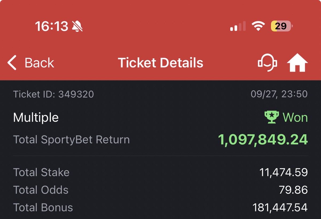Tap the cellular signal bars

pyautogui.click(x=238, y=27)
